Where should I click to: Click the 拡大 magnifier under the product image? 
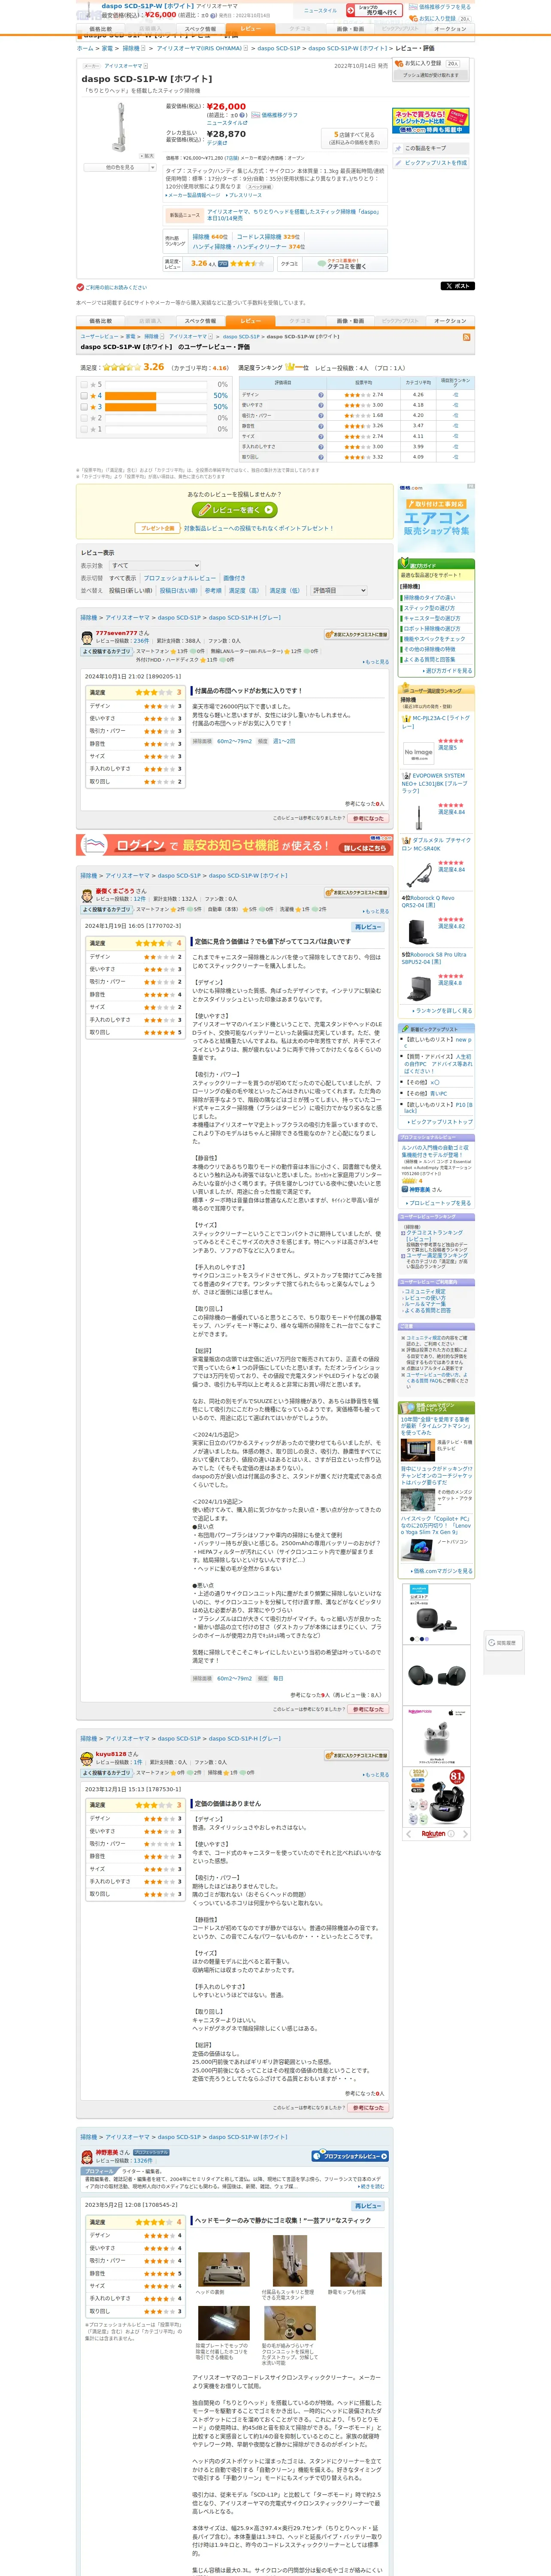tap(147, 156)
